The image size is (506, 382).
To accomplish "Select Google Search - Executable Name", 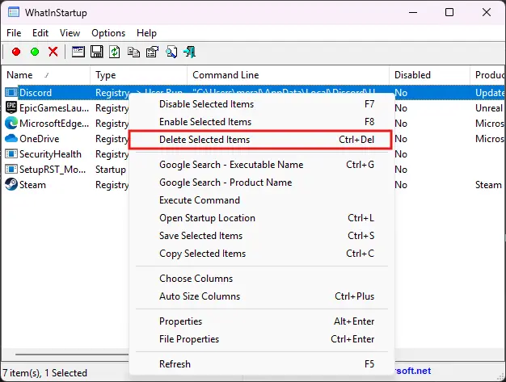I will pos(261,165).
